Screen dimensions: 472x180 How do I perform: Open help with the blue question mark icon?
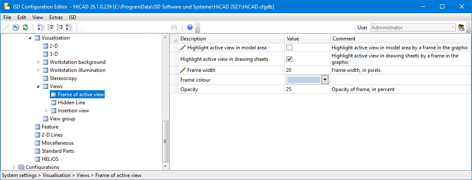(190, 27)
